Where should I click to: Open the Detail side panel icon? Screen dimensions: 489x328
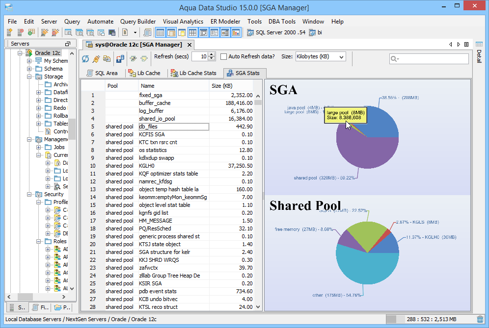click(479, 44)
